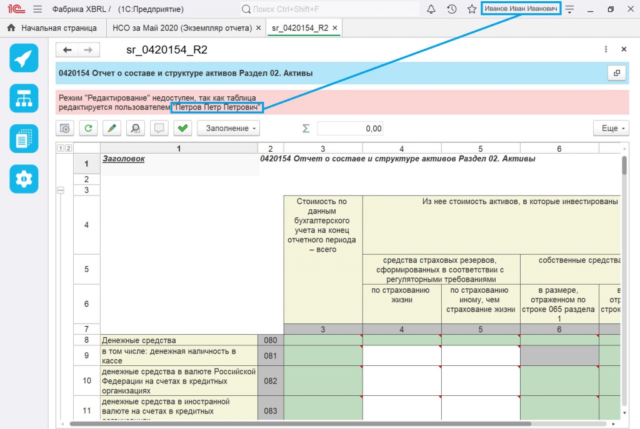Click the comment bubble toolbar icon
This screenshot has height=429, width=640.
[x=159, y=129]
